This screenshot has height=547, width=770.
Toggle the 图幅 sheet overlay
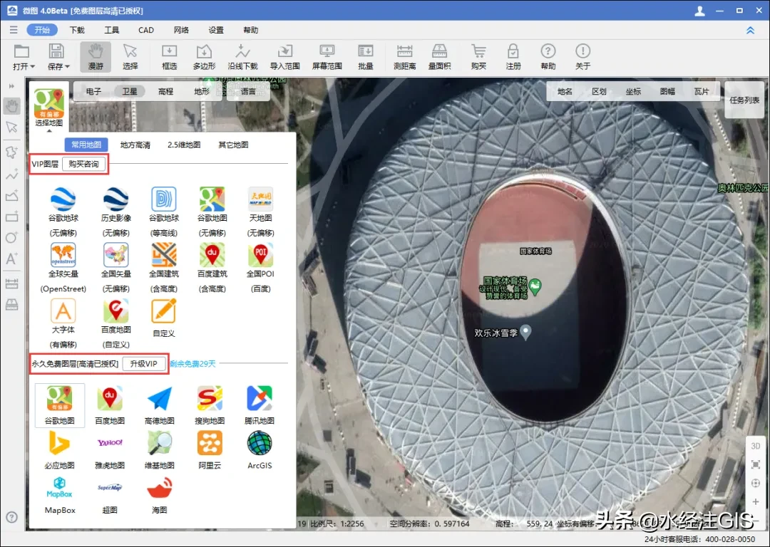click(x=667, y=91)
